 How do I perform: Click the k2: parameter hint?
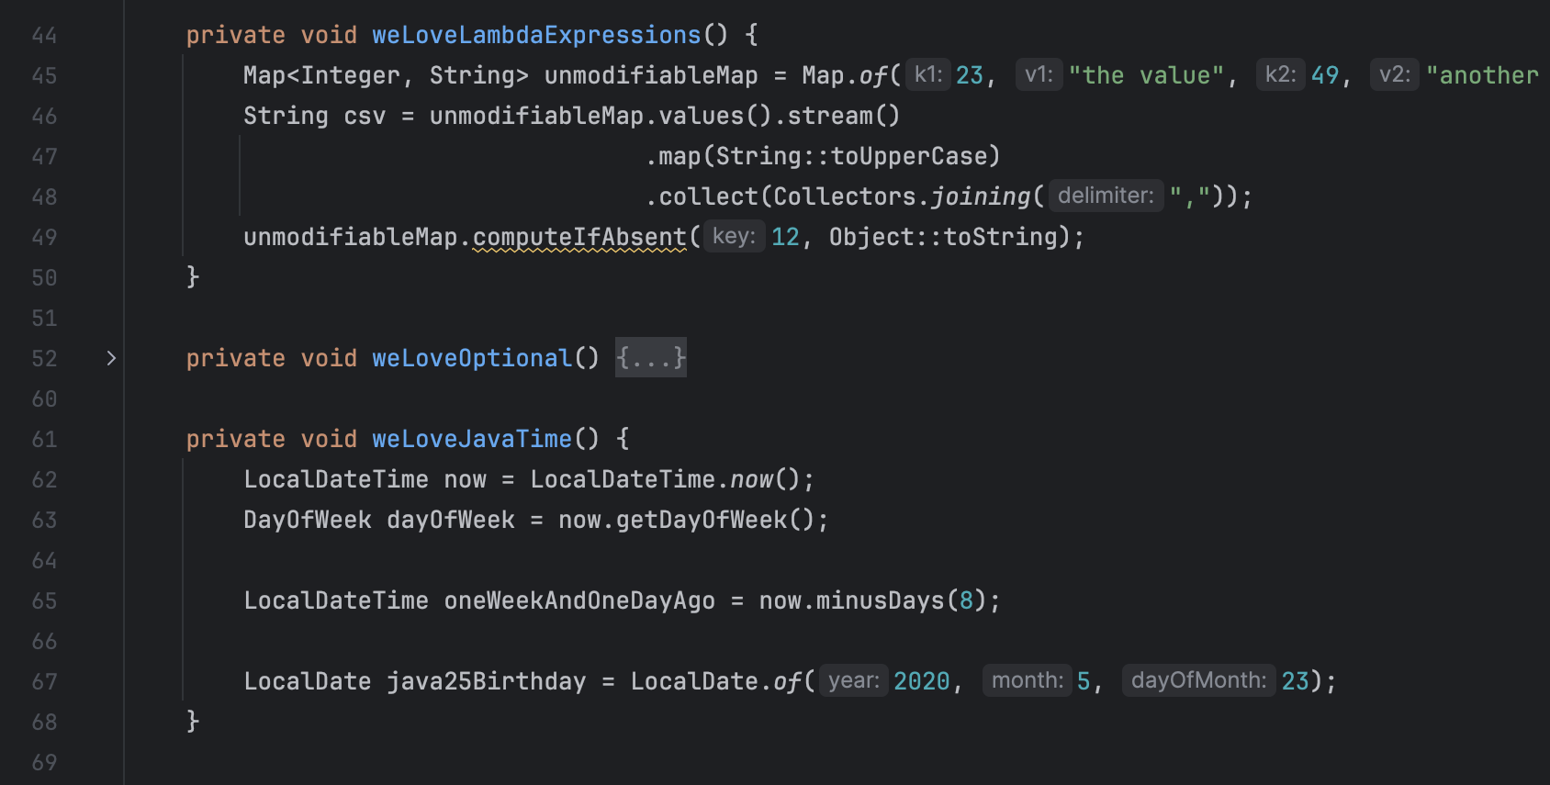(1280, 74)
